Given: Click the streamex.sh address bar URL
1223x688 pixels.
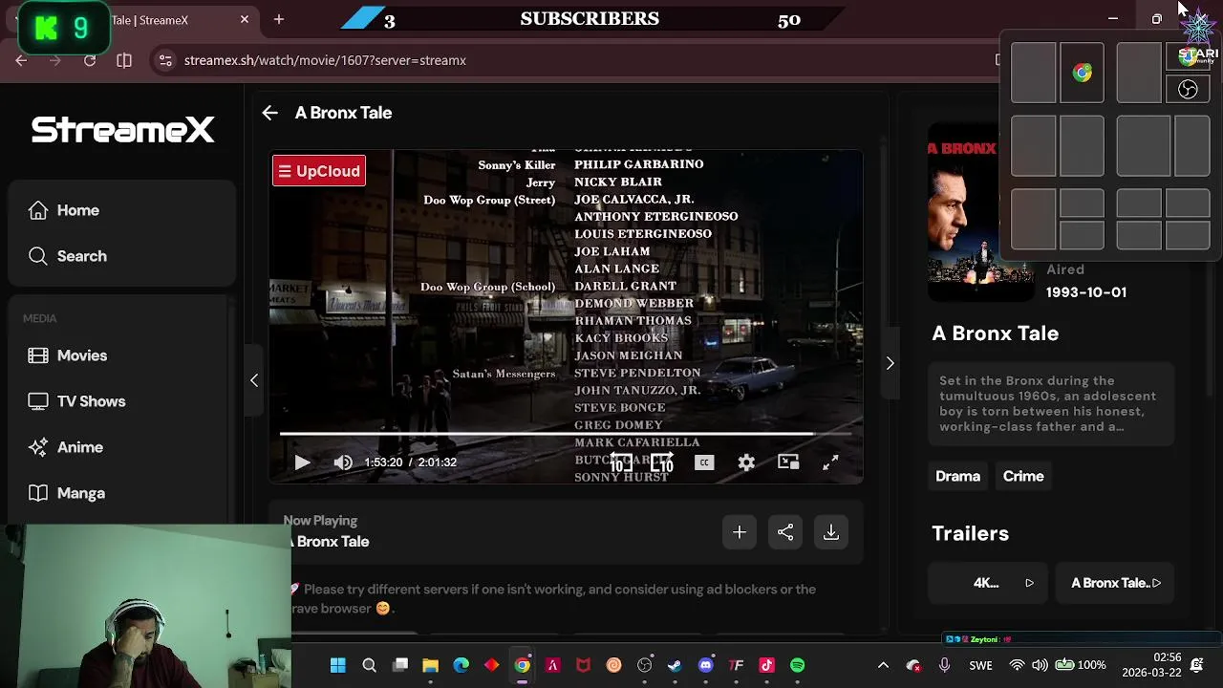Looking at the screenshot, I should click(325, 60).
